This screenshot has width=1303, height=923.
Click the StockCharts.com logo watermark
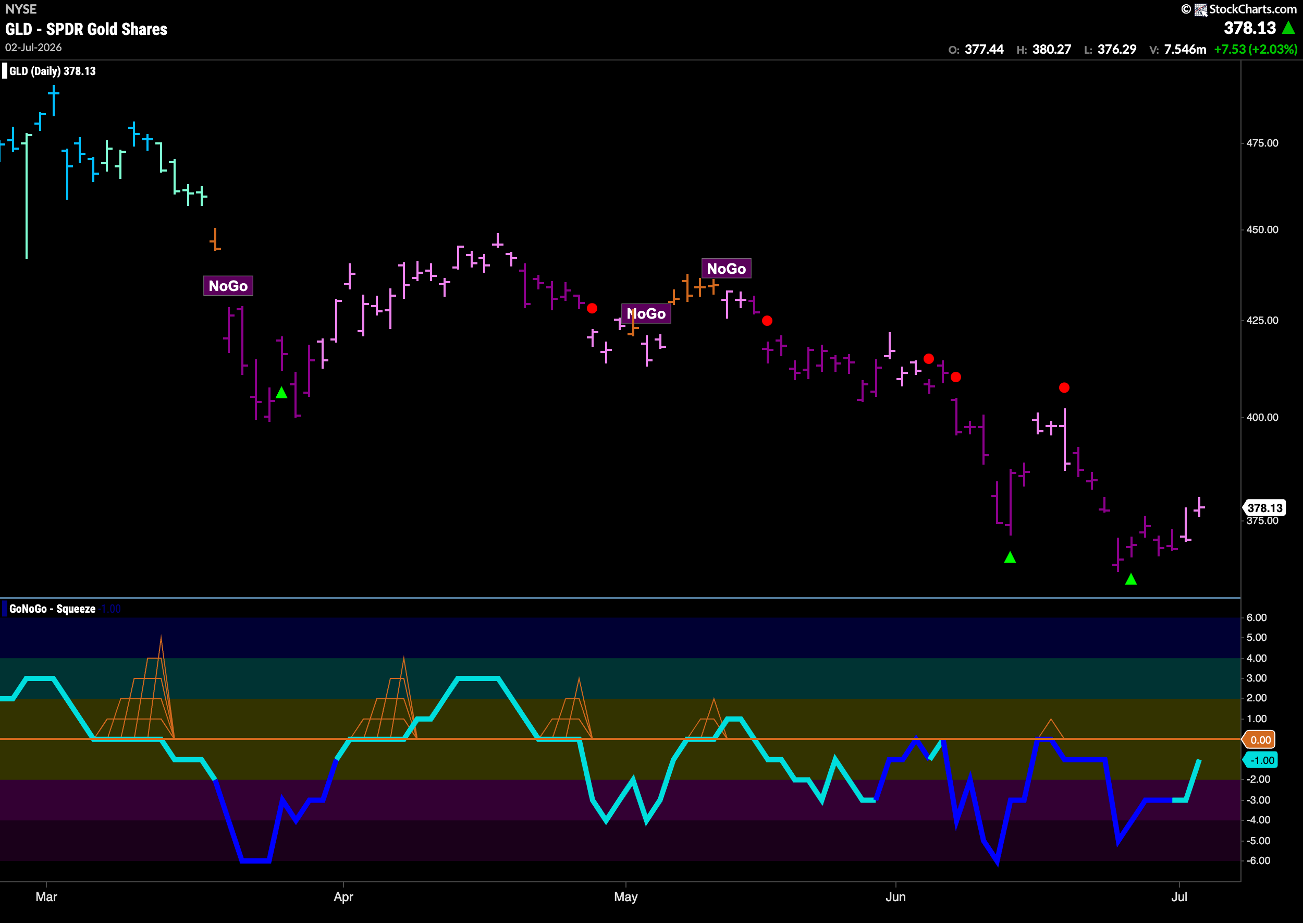[x=1239, y=9]
